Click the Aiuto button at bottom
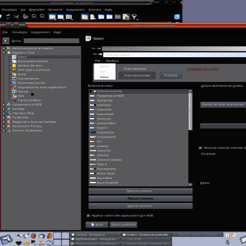Screen dimensions: 246x246 point(97,224)
